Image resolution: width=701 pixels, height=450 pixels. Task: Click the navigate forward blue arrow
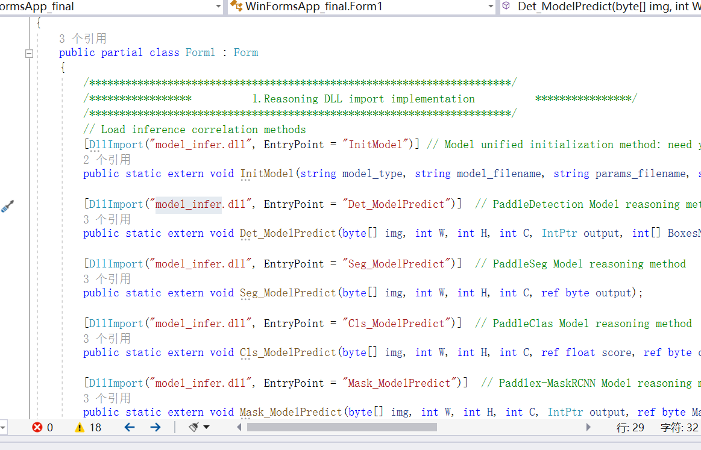click(156, 427)
